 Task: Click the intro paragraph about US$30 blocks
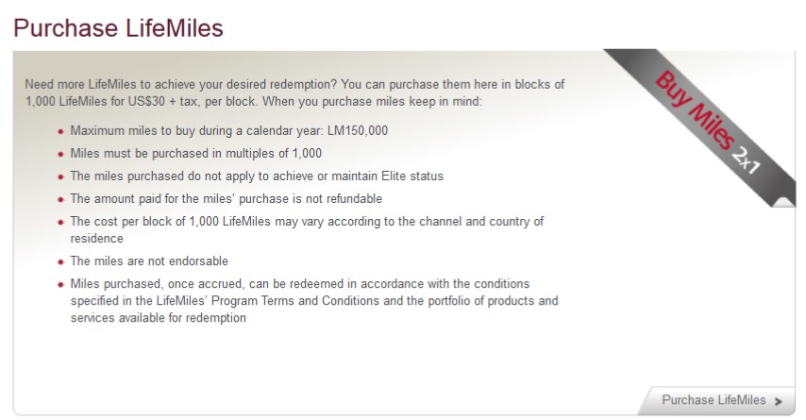click(x=294, y=92)
